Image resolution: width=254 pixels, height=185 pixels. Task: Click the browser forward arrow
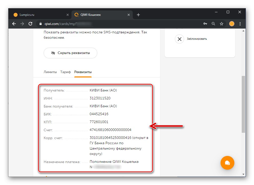22,24
